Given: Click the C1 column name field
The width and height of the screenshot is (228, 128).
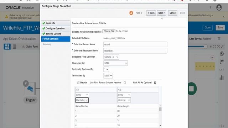Looking at the screenshot, I should pos(96,90).
